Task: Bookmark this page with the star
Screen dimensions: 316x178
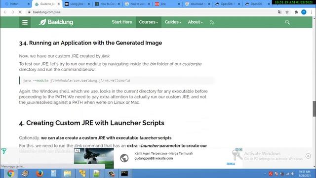Action: pos(287,12)
